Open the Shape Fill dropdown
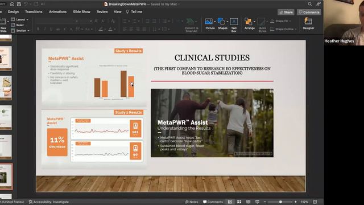Viewport: 364px width, 205px height. point(280,21)
